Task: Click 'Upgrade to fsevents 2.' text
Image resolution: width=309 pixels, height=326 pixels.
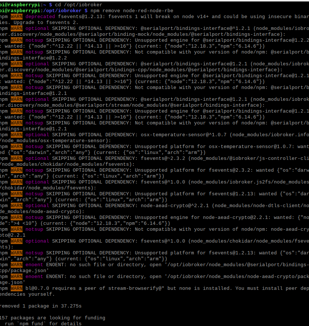Action: 46,23
